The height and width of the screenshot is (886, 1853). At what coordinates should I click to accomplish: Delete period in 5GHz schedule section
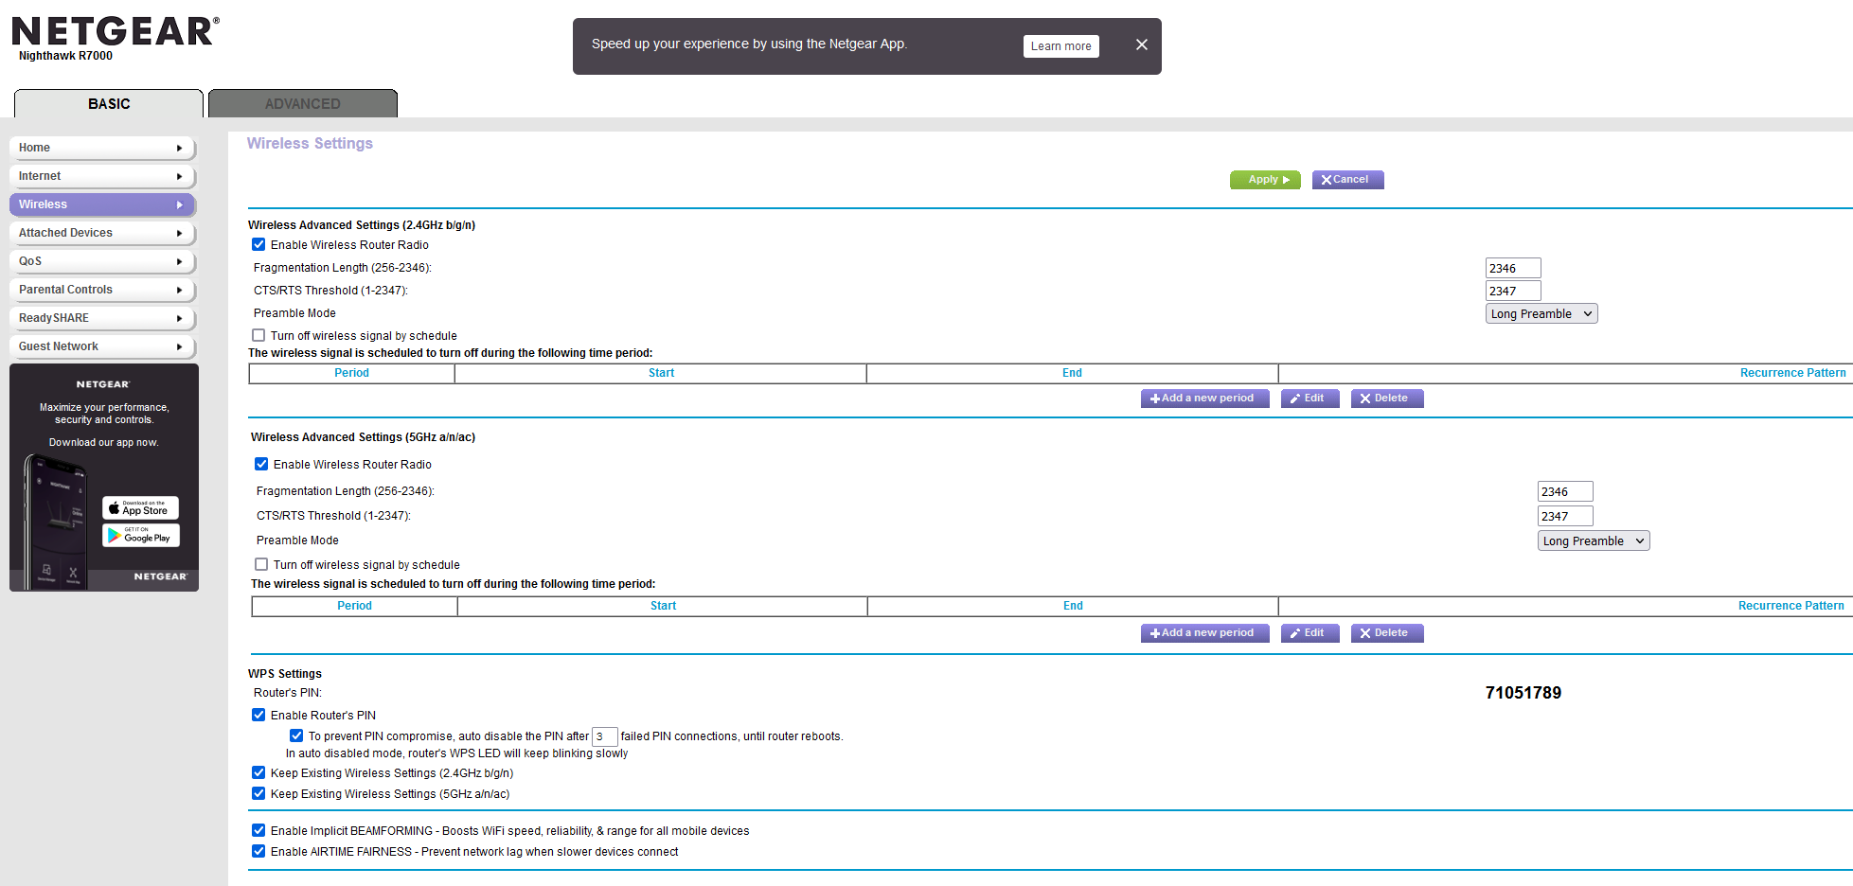[1386, 633]
